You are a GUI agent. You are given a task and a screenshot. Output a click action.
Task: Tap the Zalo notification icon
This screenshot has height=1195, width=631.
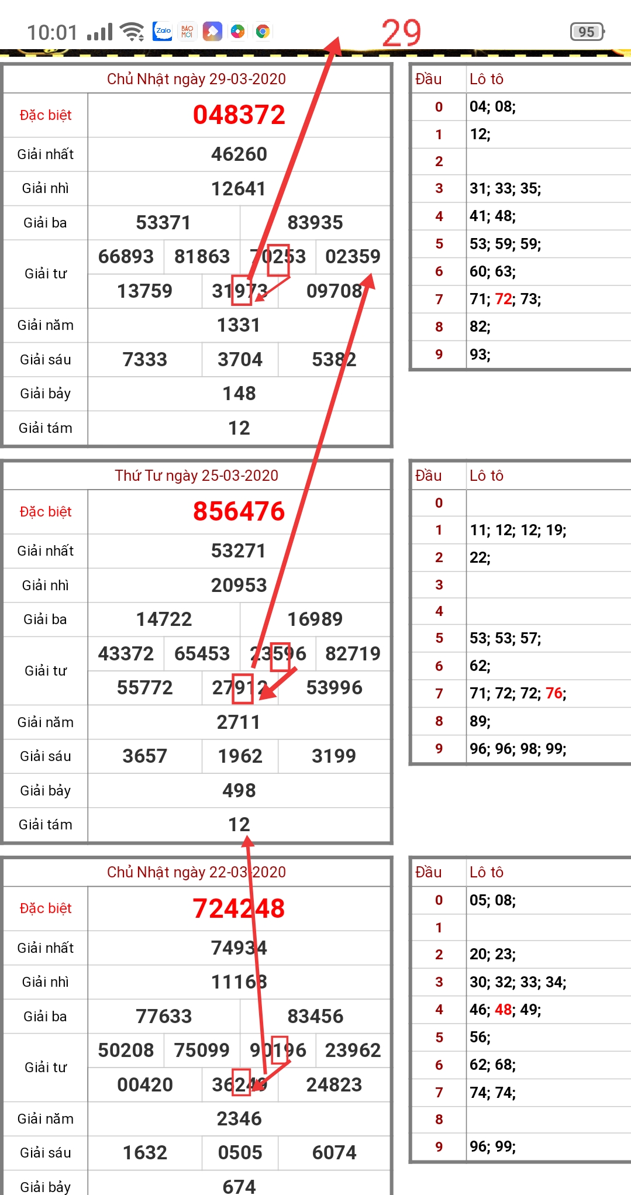pos(163,32)
